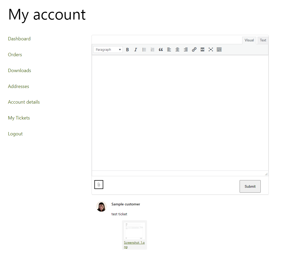Viewport: 286px width, 265px height.
Task: Click the paperclip attachment icon
Action: point(99,184)
